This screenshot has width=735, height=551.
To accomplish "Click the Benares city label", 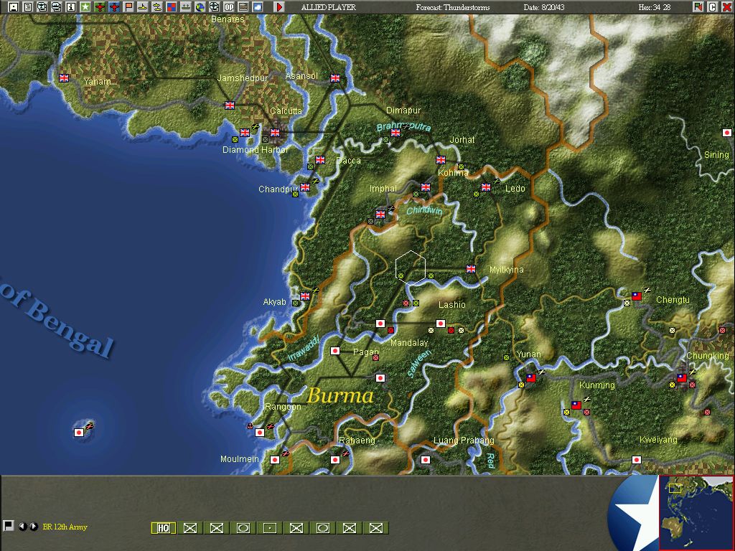I will tap(228, 19).
